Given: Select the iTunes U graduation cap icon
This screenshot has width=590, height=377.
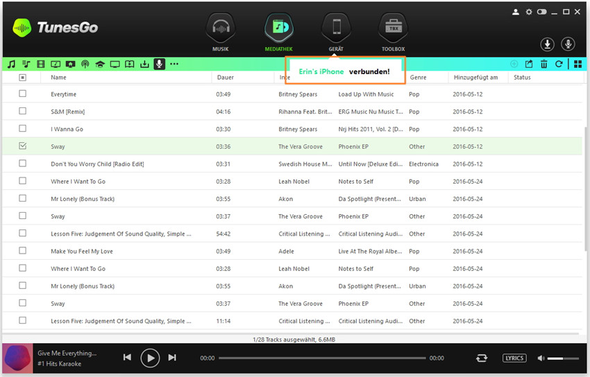Looking at the screenshot, I should point(99,64).
